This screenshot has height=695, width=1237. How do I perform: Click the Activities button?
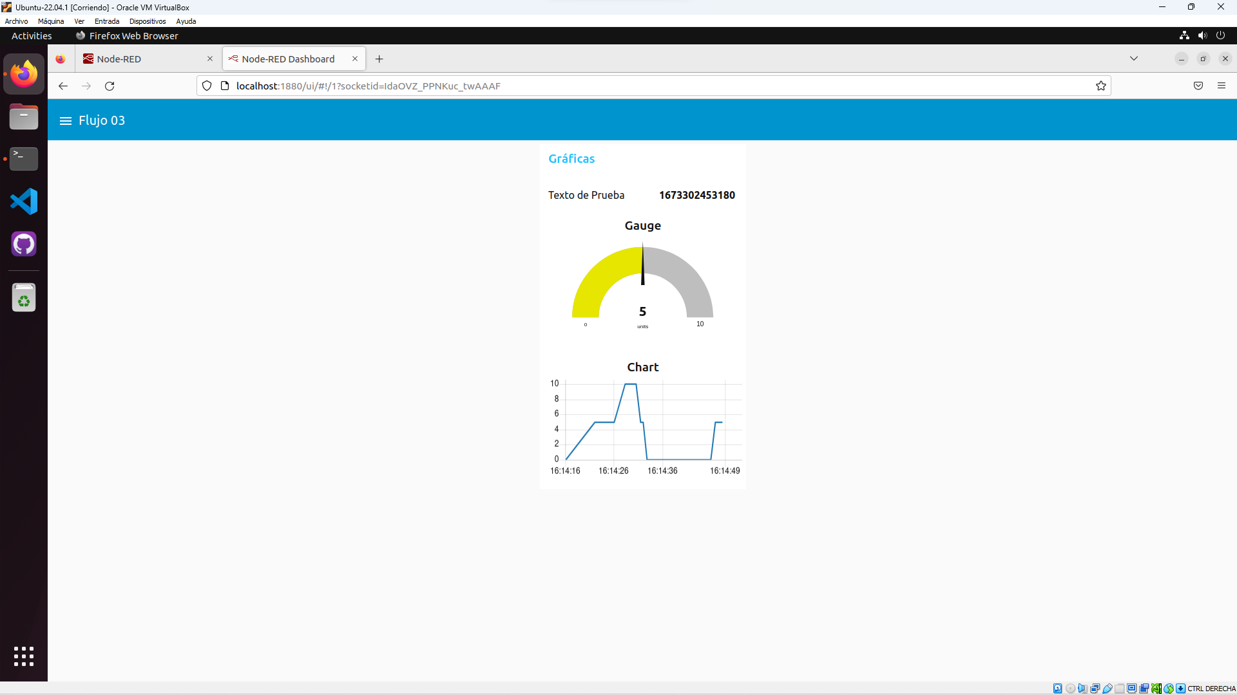point(32,36)
